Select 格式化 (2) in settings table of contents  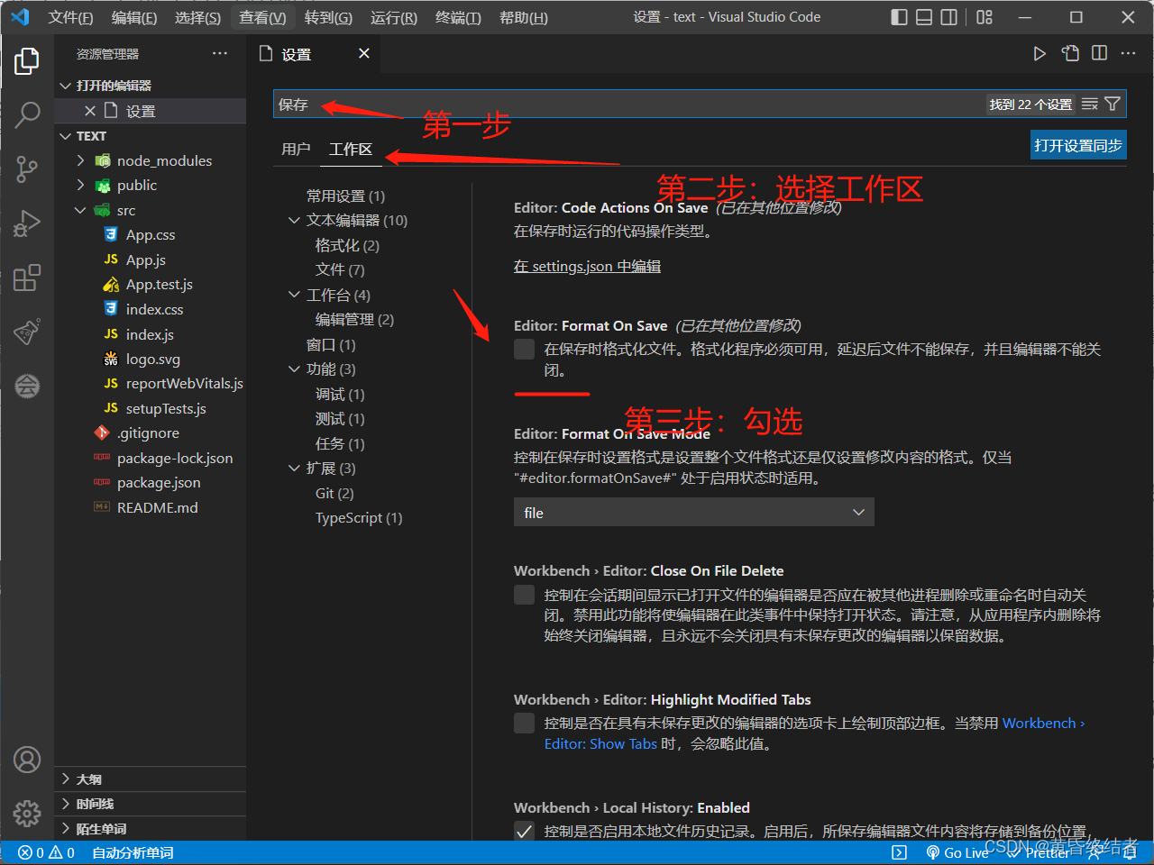pyautogui.click(x=347, y=245)
